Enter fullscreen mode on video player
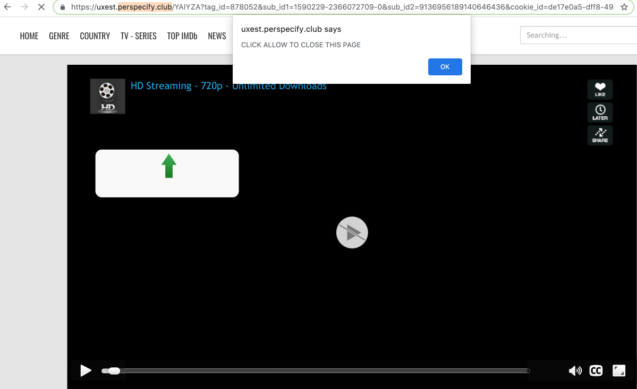637x389 pixels. [619, 371]
